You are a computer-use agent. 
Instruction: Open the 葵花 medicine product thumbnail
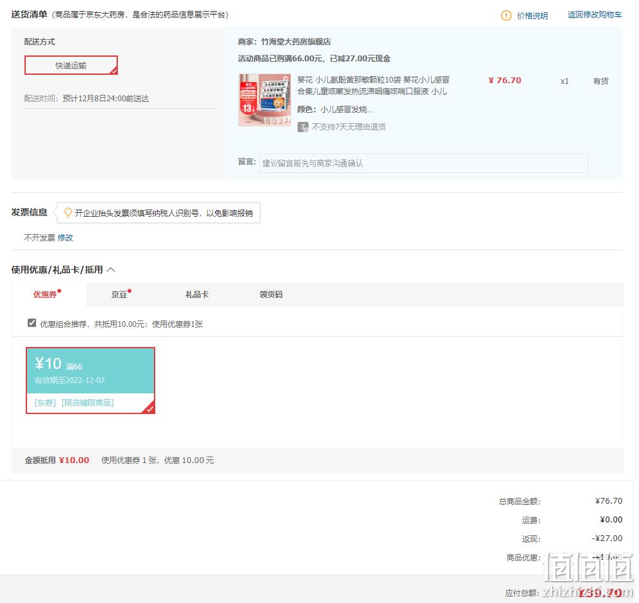pos(265,100)
